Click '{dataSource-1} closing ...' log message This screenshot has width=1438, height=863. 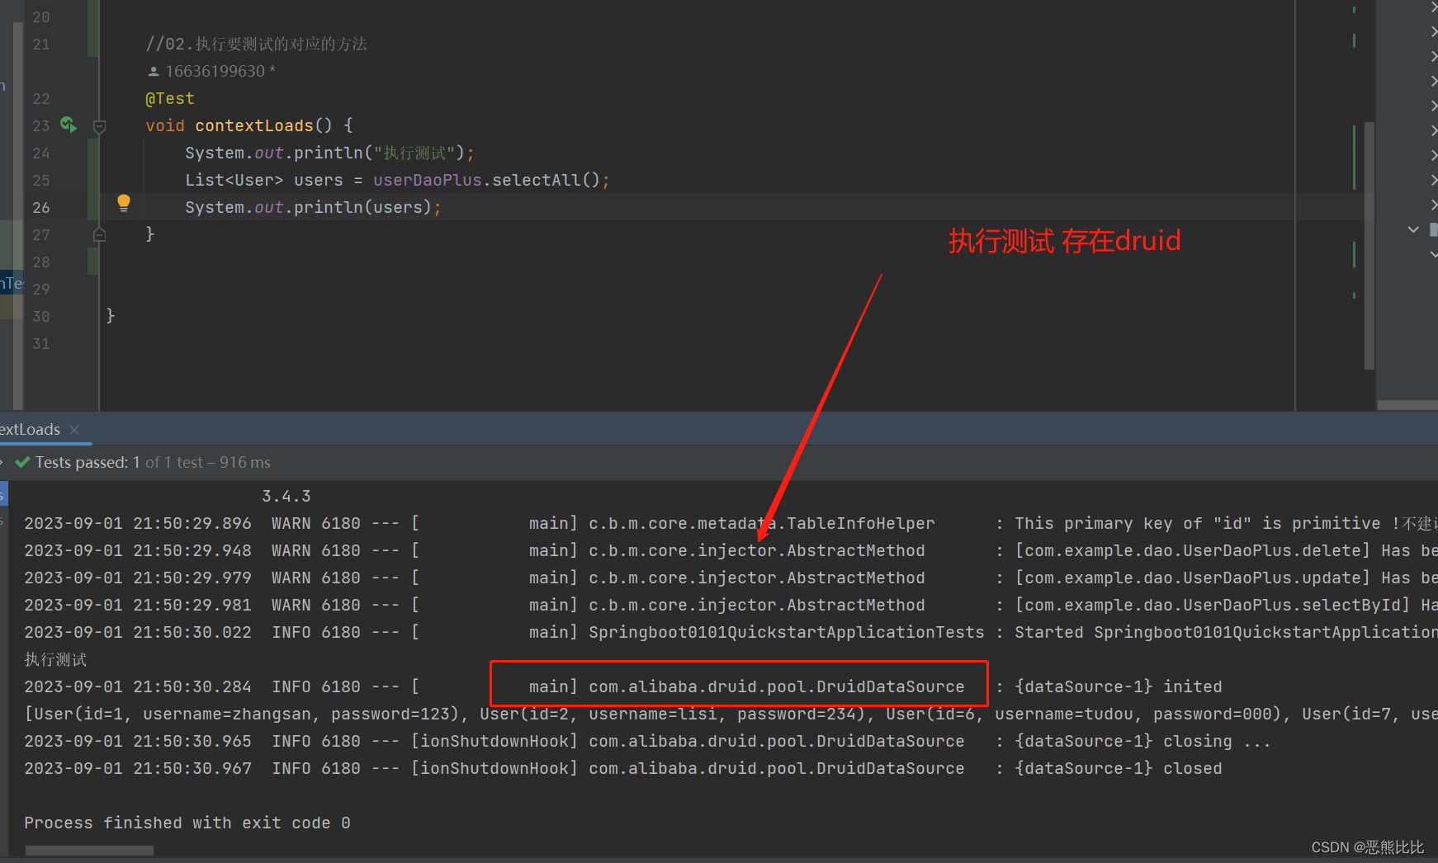pyautogui.click(x=1142, y=741)
